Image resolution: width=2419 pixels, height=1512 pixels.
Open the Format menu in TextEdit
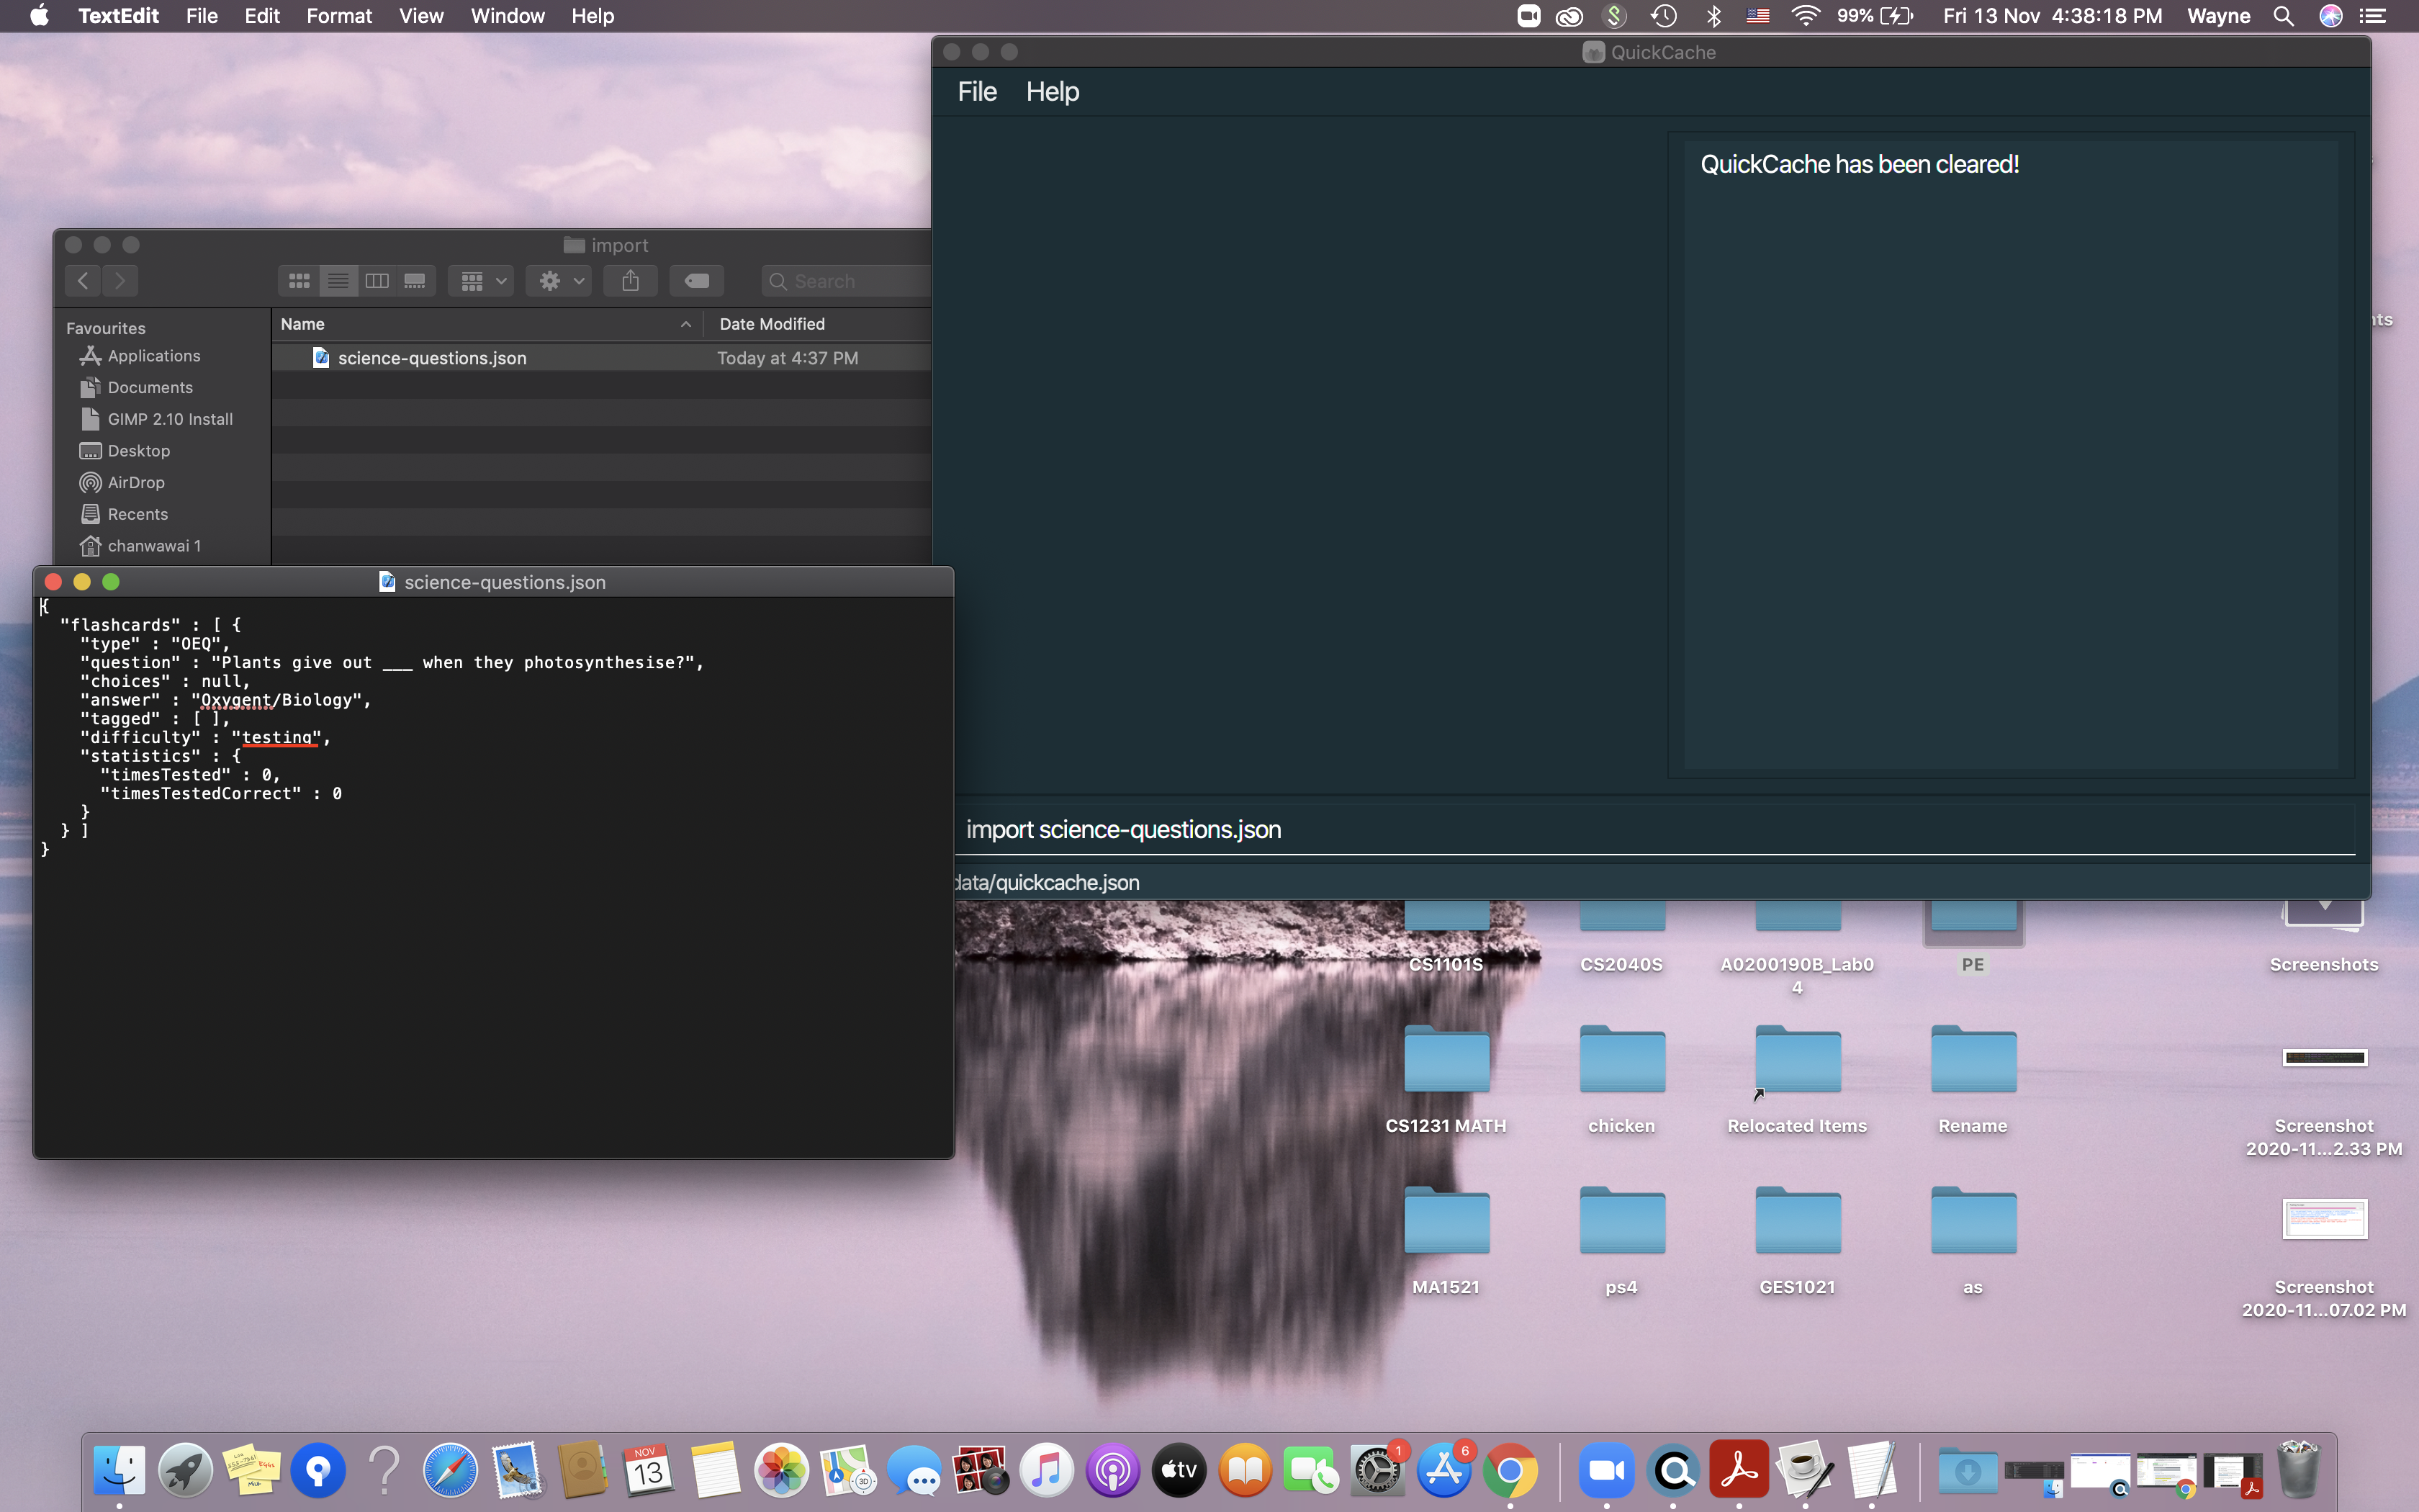click(x=339, y=16)
